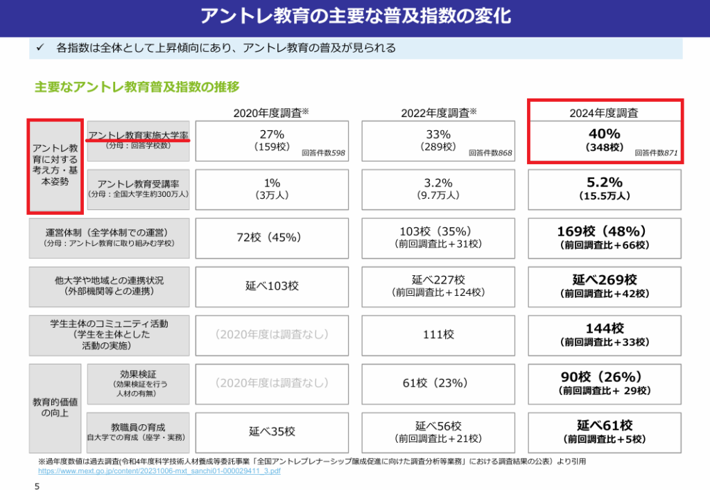This screenshot has height=490, width=710.
Task: Click the 教育的価値の向上 category box
Action: pyautogui.click(x=55, y=407)
